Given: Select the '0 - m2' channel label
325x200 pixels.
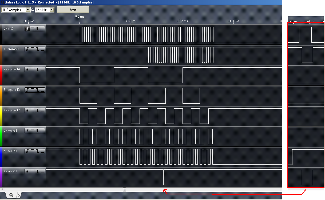Looking at the screenshot, I should [x=8, y=28].
